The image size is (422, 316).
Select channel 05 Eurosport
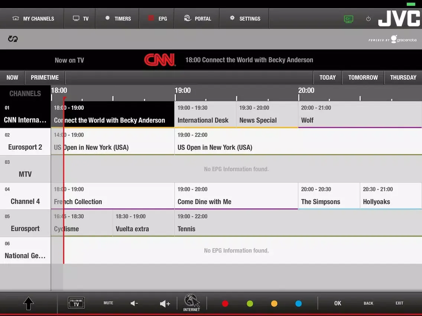(x=25, y=223)
